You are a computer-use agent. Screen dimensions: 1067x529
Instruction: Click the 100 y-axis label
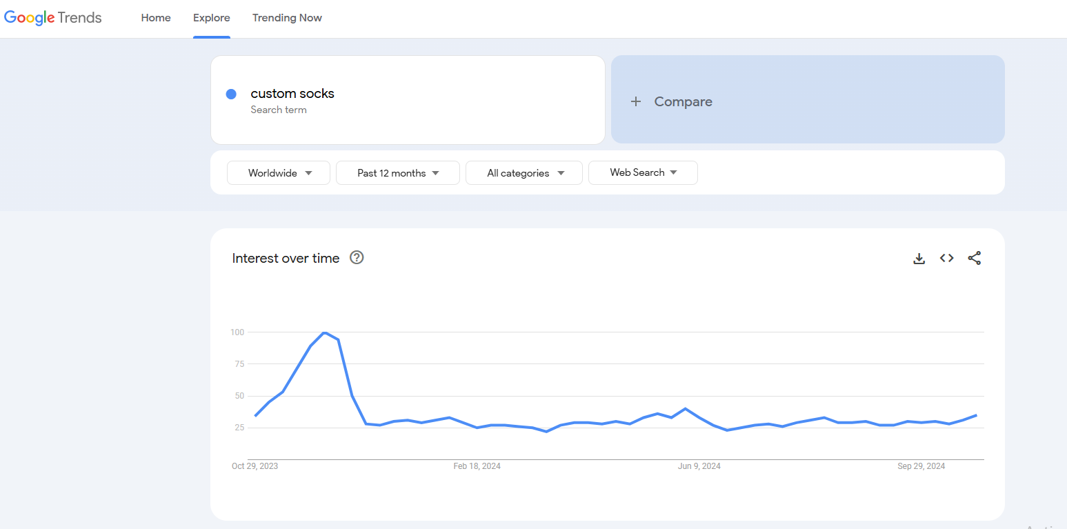(x=237, y=332)
